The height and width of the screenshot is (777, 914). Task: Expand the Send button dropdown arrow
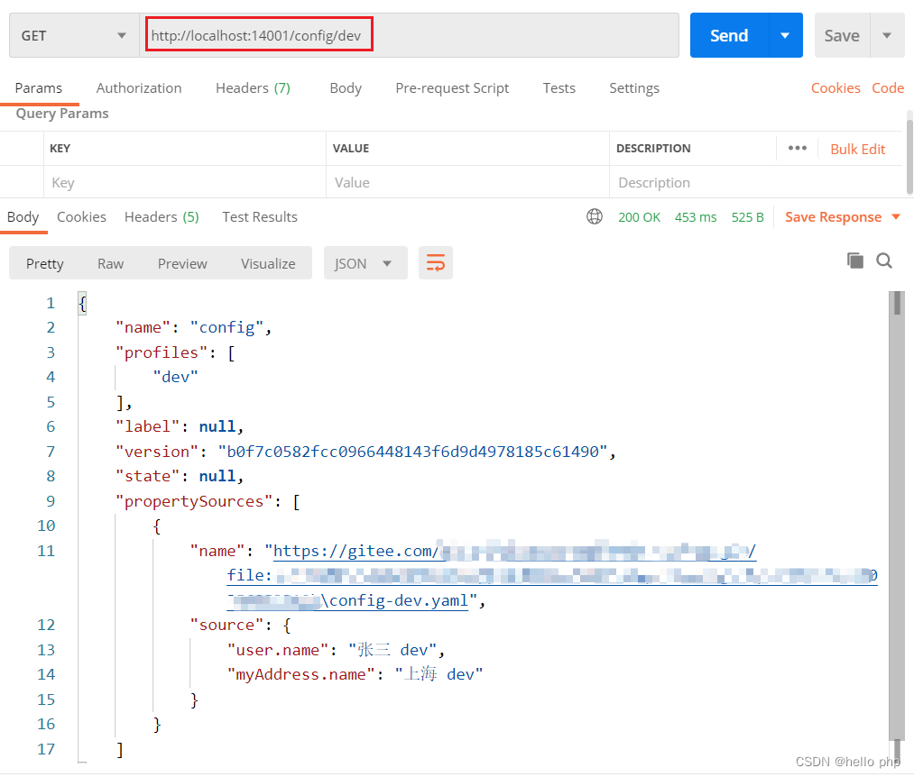(785, 35)
